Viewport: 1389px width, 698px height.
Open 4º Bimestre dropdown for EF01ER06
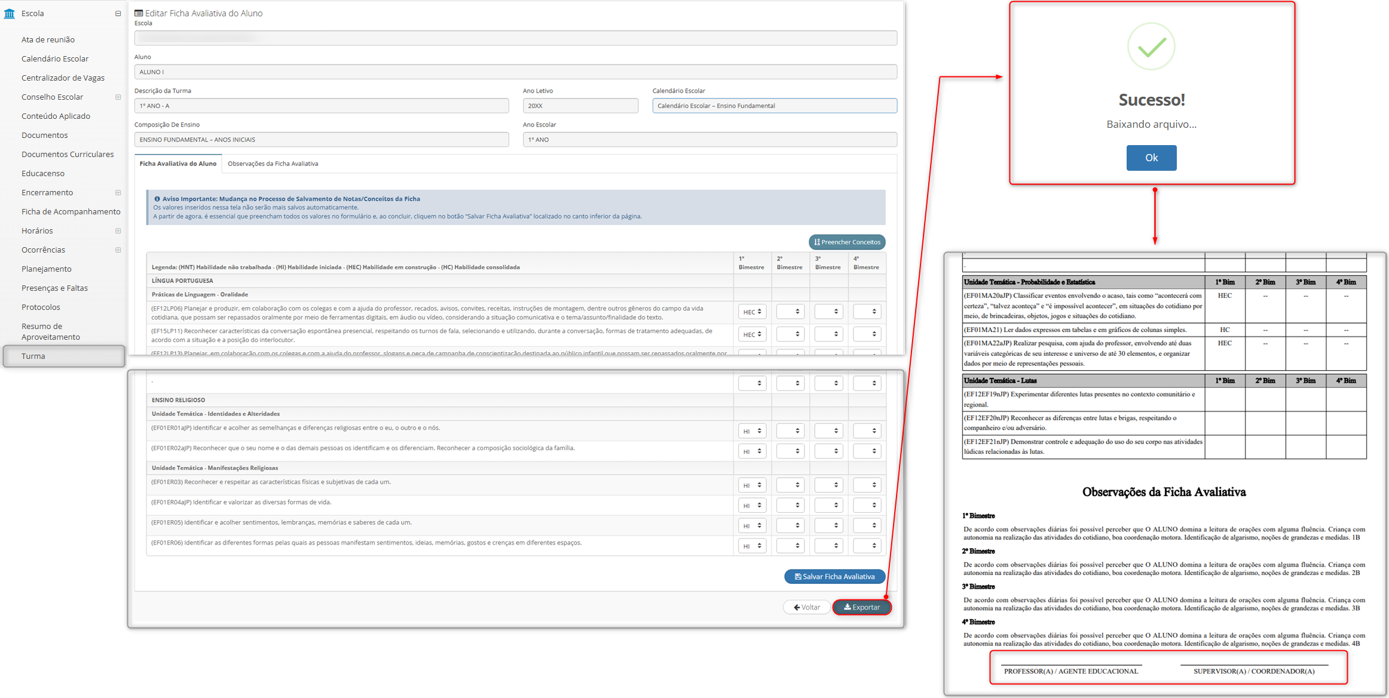point(867,546)
